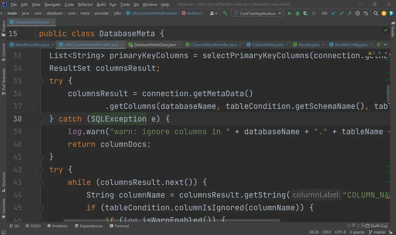This screenshot has width=396, height=235.
Task: Run CoreTestApplication with the green play icon
Action: click(289, 13)
